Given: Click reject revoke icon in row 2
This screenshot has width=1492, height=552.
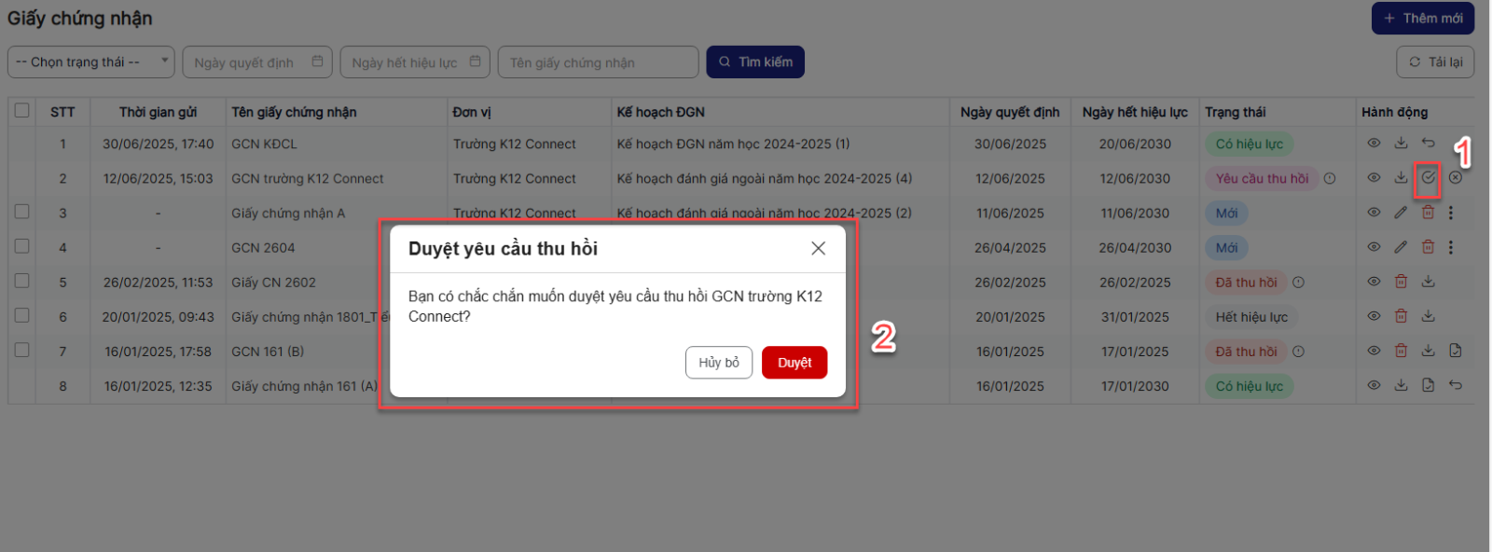Looking at the screenshot, I should [1455, 178].
